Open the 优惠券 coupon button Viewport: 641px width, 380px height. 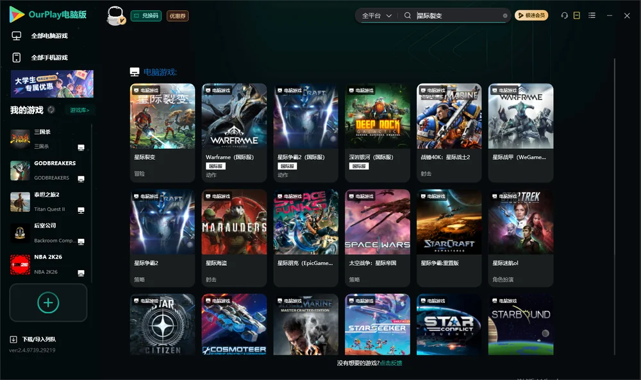(178, 15)
